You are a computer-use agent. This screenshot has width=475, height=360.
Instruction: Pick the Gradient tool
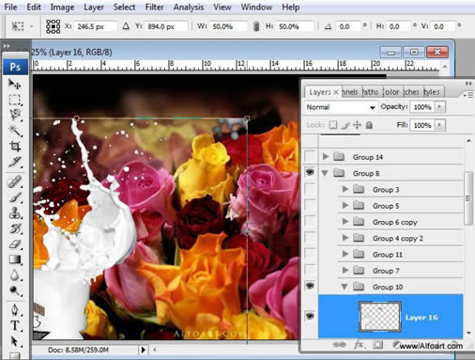(15, 259)
